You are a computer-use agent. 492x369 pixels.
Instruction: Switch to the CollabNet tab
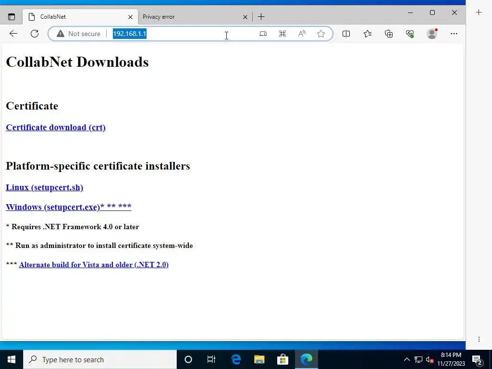point(80,17)
